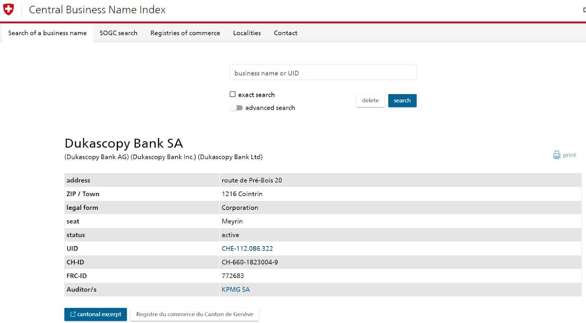The height and width of the screenshot is (323, 586).
Task: Click the printer icon
Action: coord(557,155)
